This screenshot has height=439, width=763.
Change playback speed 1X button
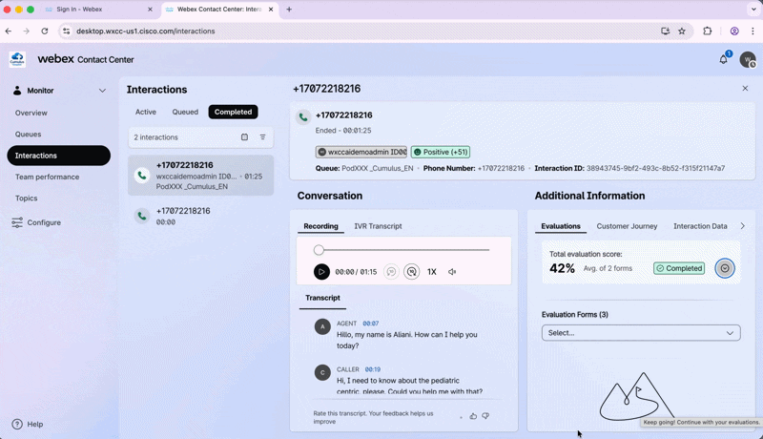432,272
